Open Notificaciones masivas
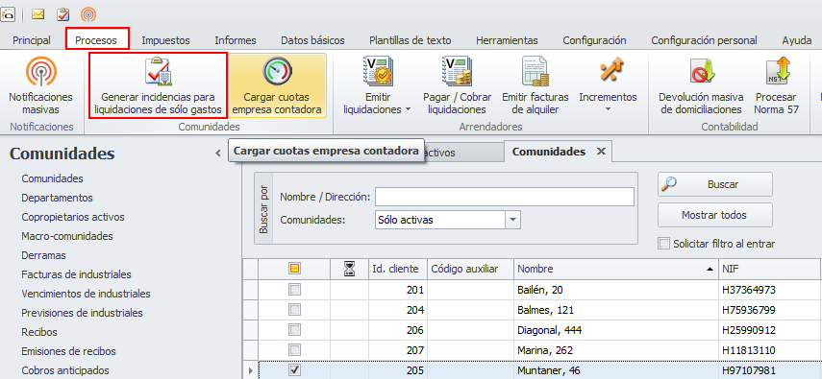This screenshot has height=379, width=822. click(x=41, y=86)
